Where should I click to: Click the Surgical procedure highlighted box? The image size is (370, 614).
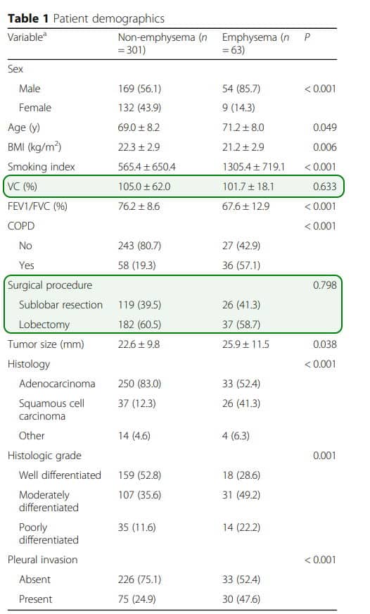click(173, 304)
